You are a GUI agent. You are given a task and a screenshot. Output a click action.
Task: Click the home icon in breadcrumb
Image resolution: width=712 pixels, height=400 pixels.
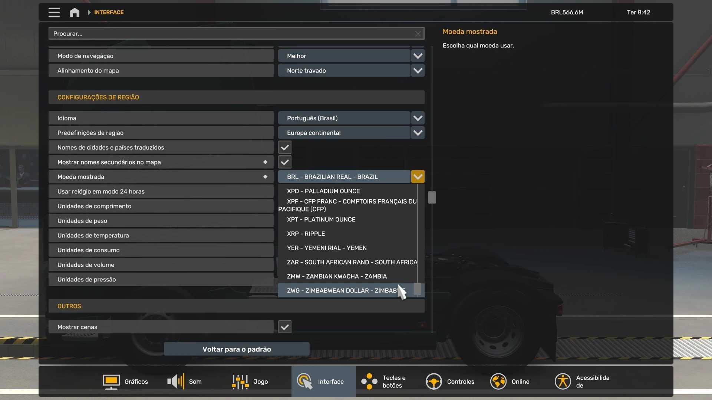click(75, 12)
